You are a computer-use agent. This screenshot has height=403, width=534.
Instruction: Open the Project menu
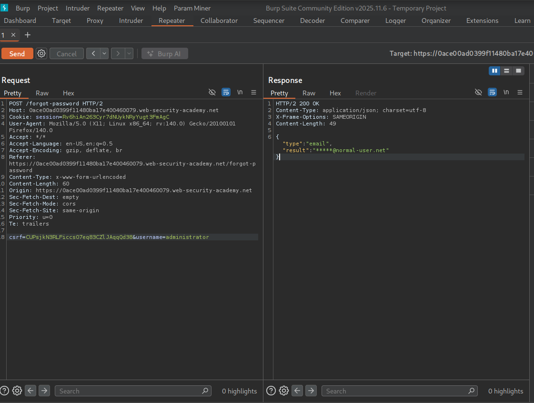[48, 8]
